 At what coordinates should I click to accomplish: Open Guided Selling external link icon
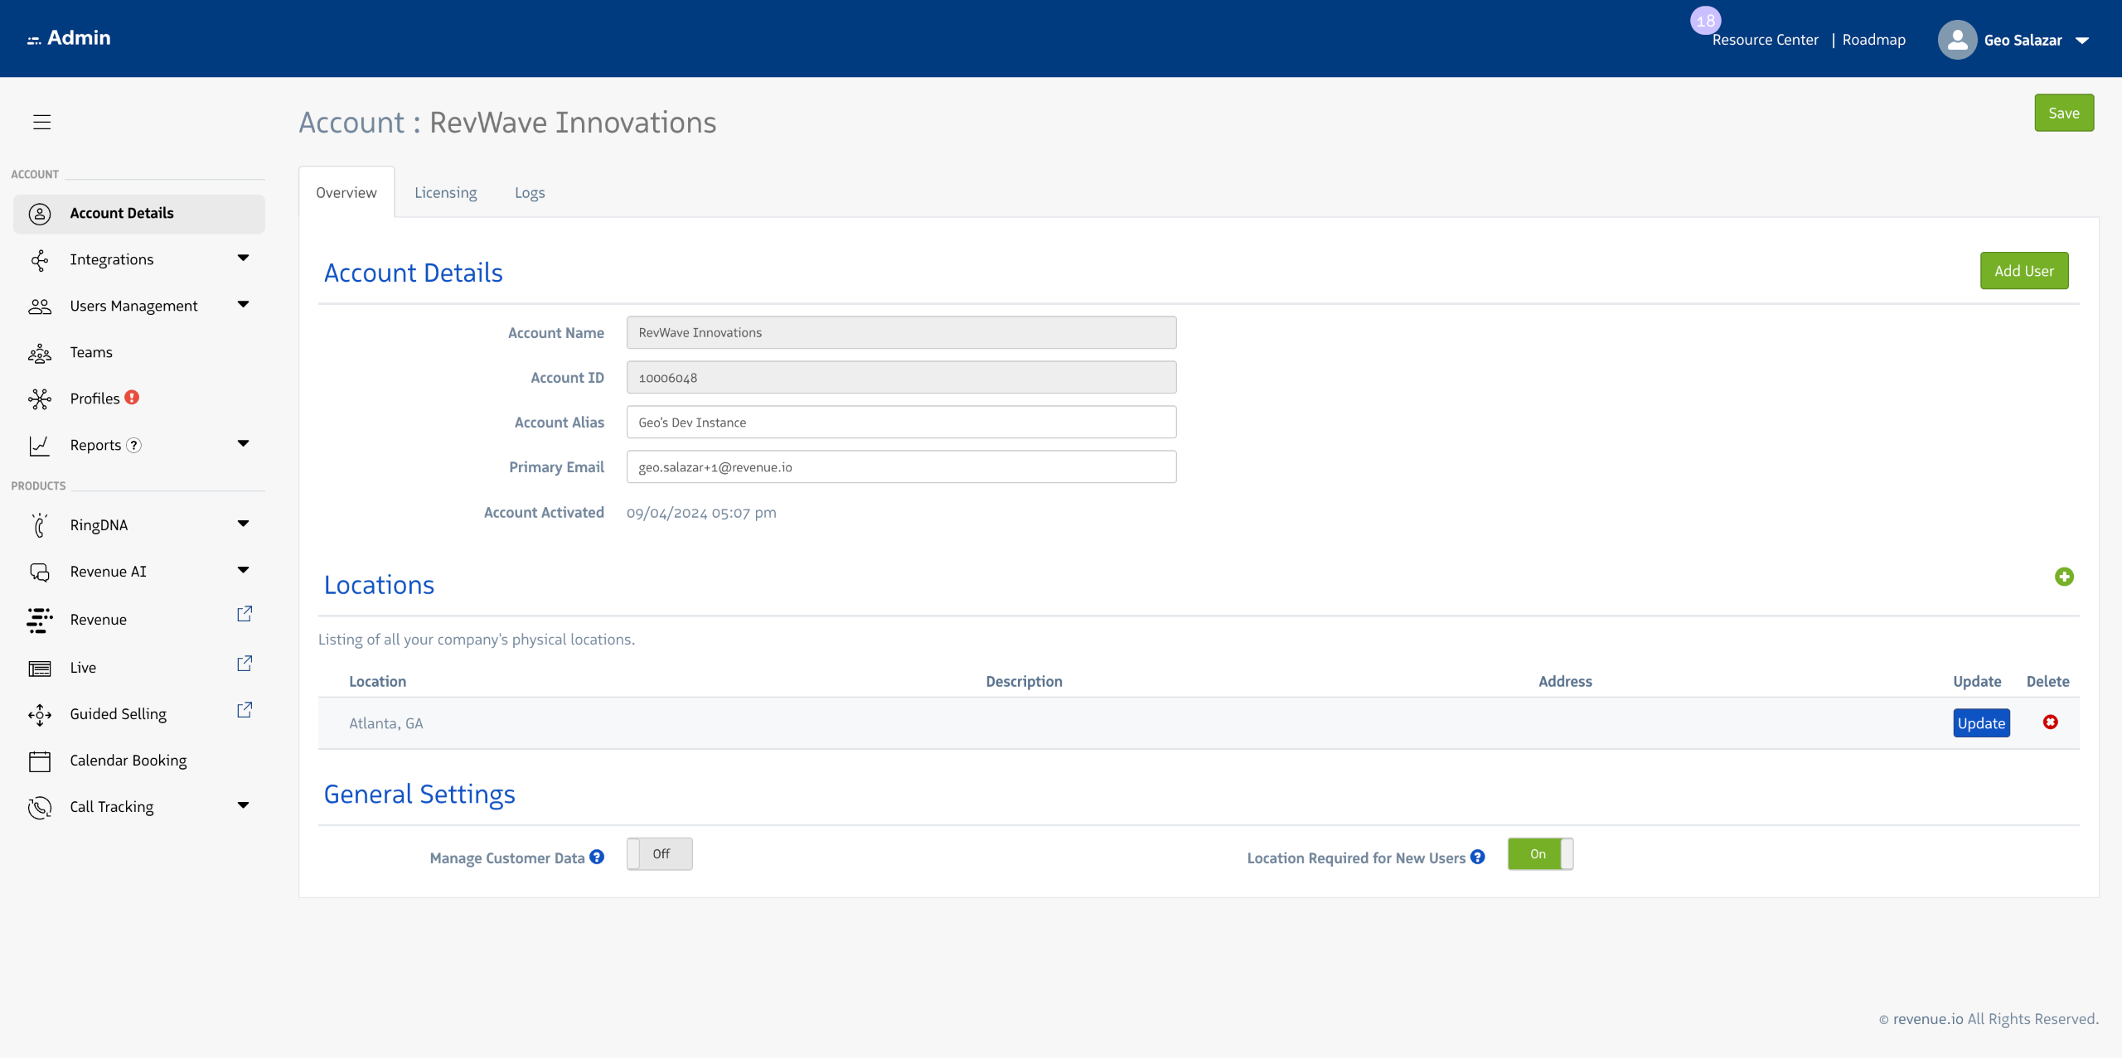[x=244, y=710]
